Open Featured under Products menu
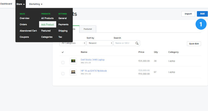This screenshot has height=111, width=208. pos(46,31)
